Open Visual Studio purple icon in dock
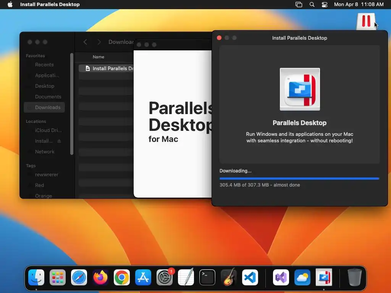Image resolution: width=391 pixels, height=293 pixels. click(x=281, y=277)
